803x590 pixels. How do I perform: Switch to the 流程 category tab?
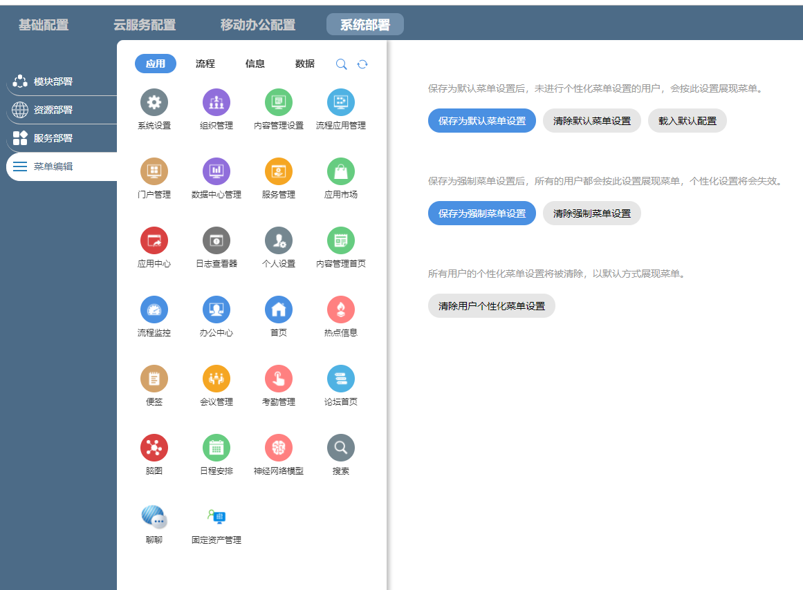click(x=205, y=64)
